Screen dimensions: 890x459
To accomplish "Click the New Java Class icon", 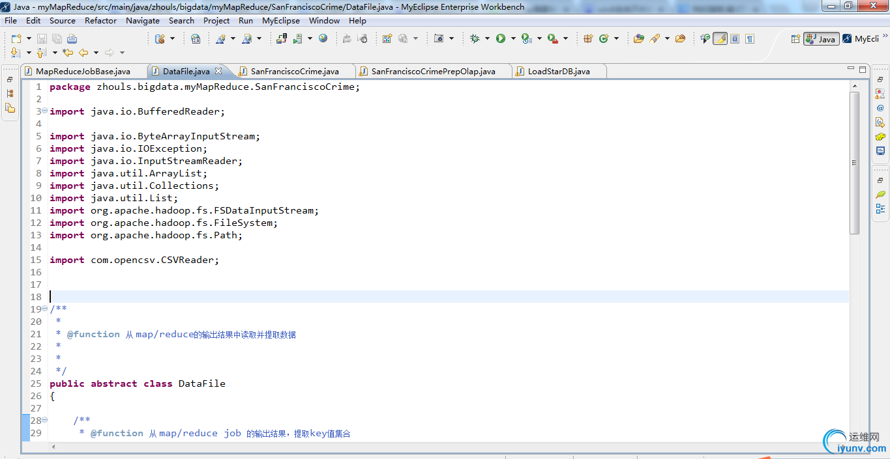I will pos(604,38).
